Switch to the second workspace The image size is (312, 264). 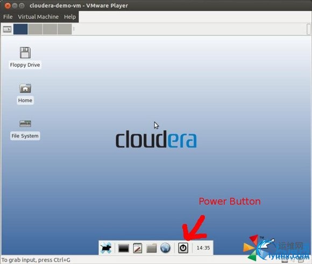[35, 29]
